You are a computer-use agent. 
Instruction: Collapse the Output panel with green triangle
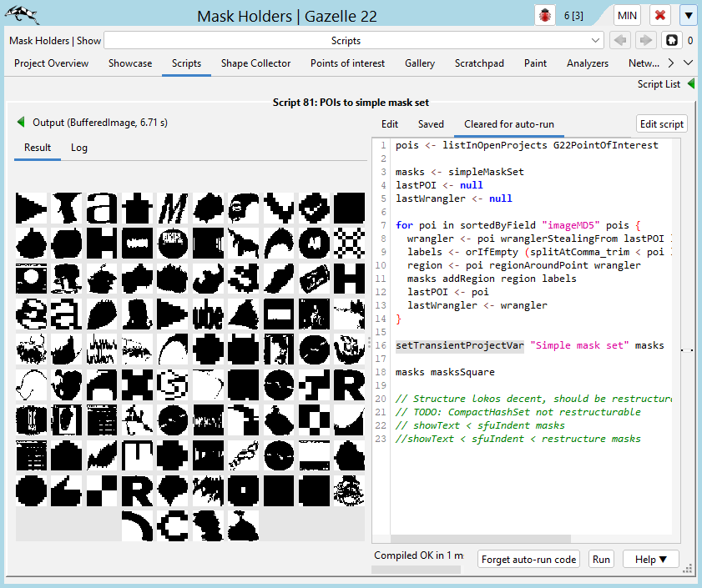[x=21, y=123]
